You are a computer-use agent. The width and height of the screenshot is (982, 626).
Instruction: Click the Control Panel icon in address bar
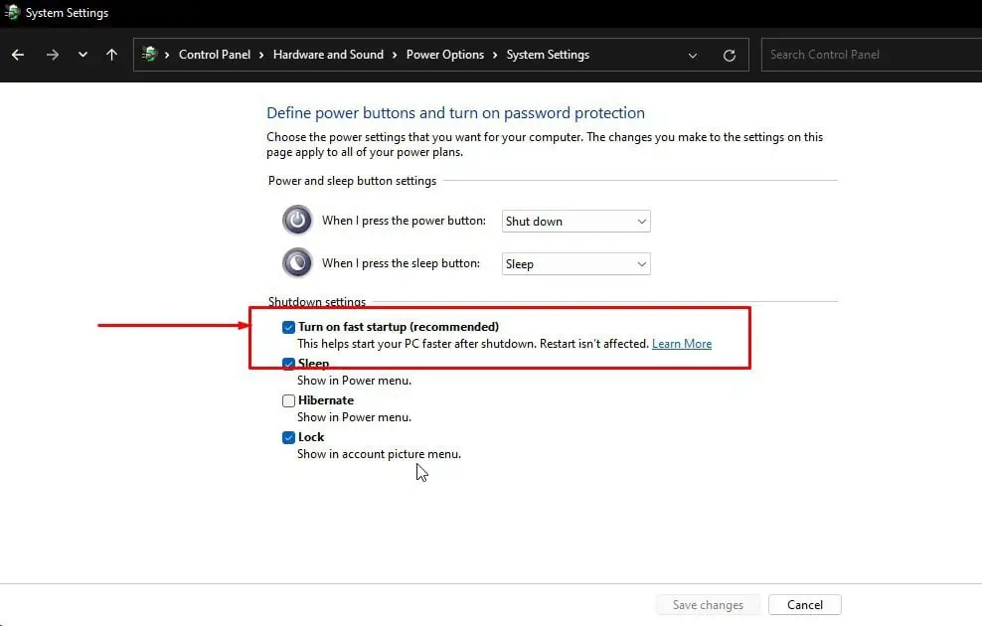pos(149,54)
